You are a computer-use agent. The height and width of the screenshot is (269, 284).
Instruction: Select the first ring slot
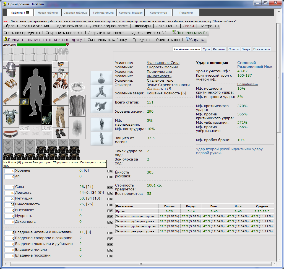tap(55, 75)
